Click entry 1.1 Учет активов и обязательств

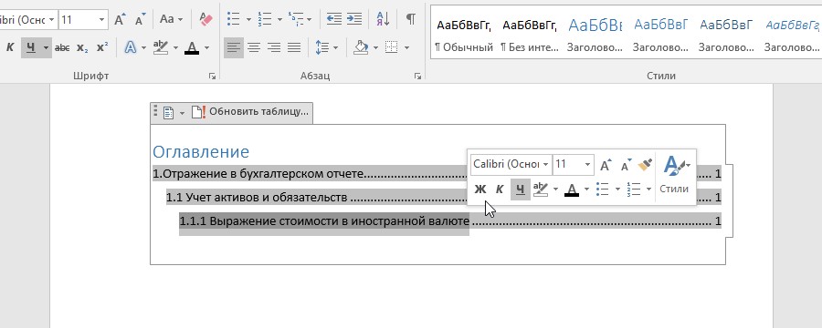[x=257, y=197]
